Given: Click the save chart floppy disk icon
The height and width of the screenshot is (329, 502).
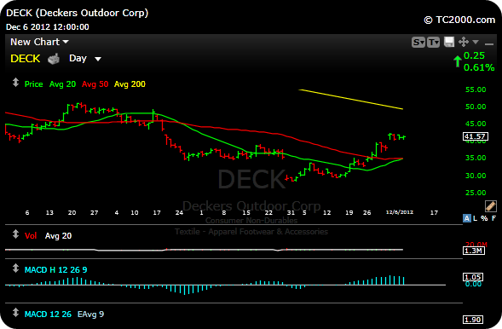Looking at the screenshot, I should pos(449,42).
